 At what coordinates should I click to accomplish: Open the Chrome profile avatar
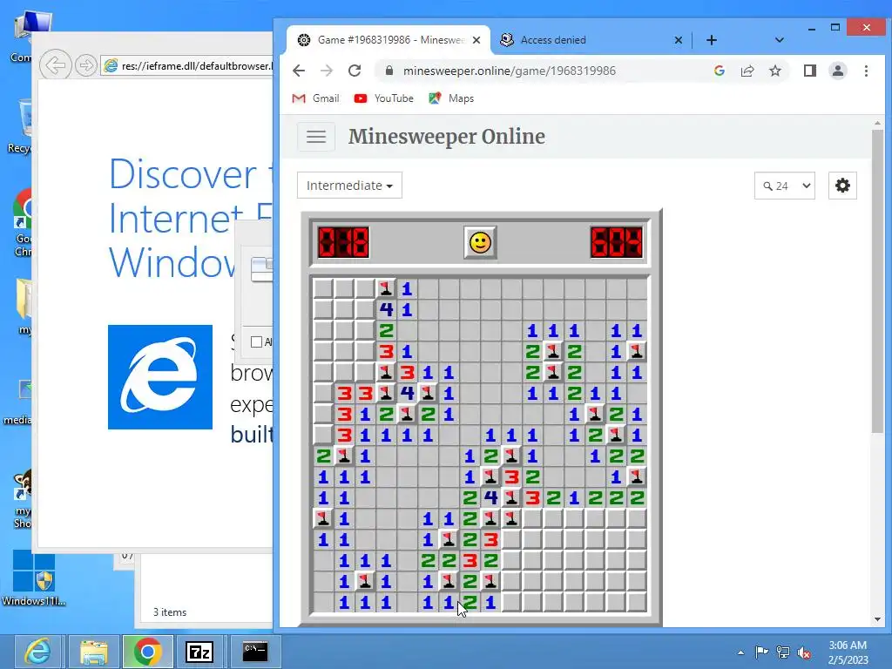(x=838, y=71)
